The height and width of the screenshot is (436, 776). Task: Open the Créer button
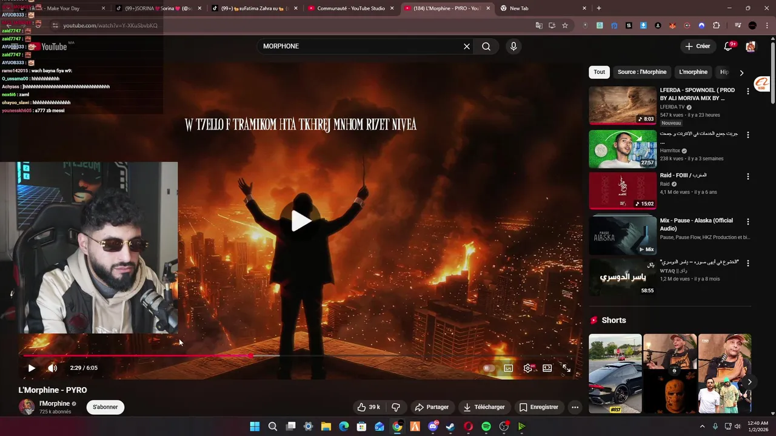(x=697, y=47)
